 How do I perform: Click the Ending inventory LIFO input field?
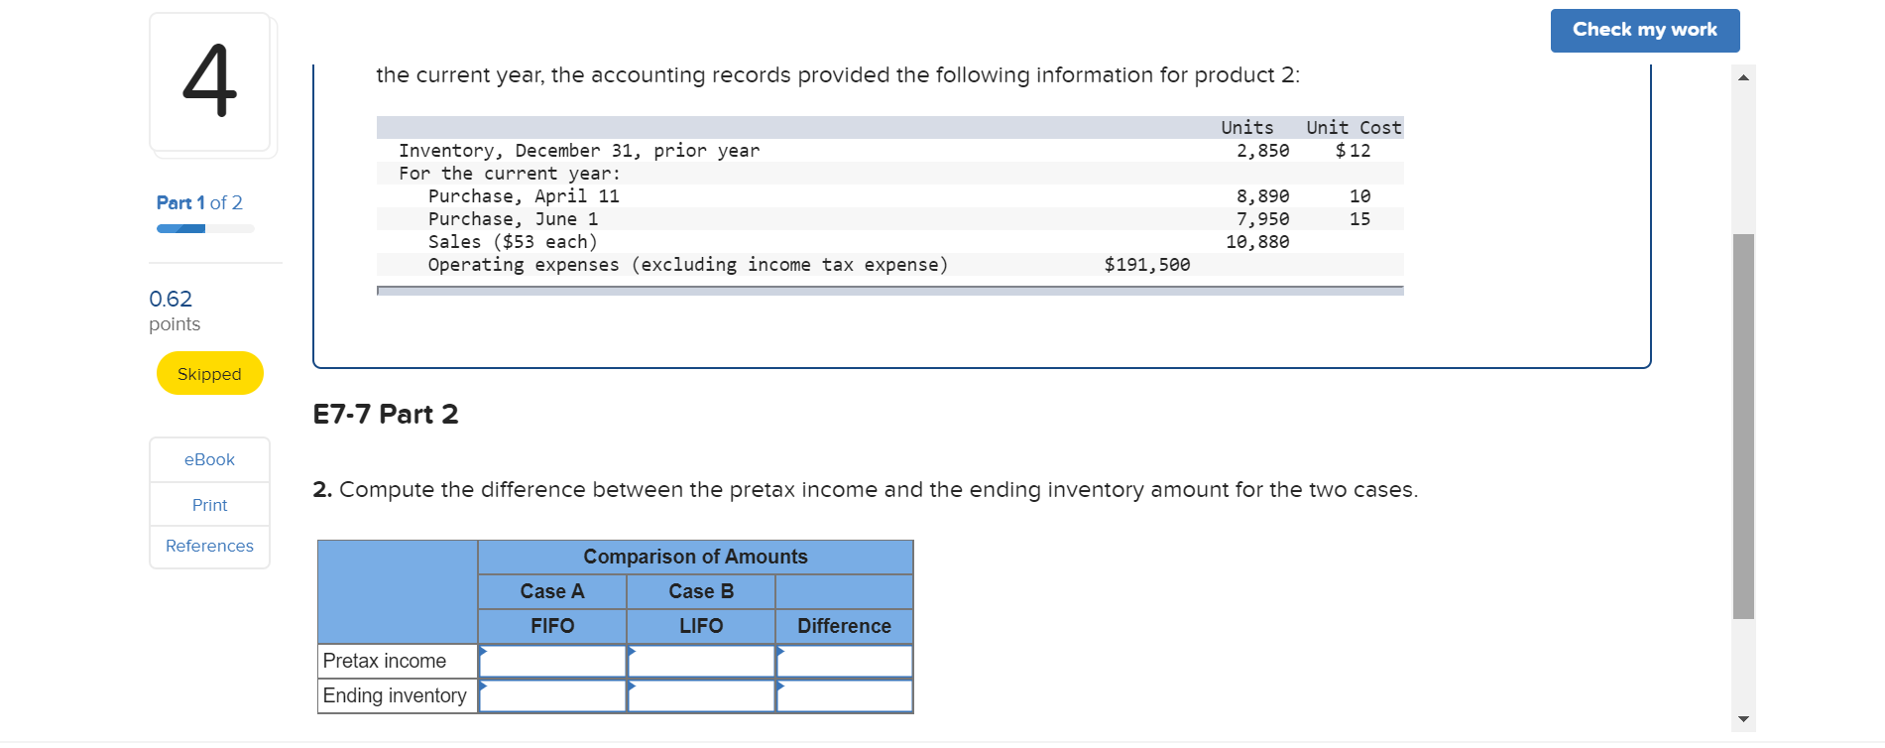(x=700, y=695)
